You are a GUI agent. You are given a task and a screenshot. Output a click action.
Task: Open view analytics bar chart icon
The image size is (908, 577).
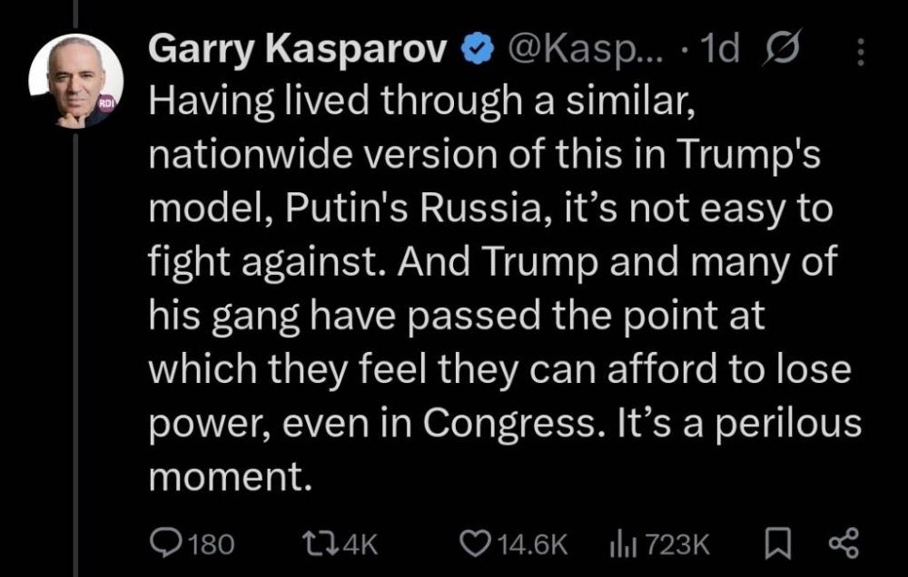click(x=620, y=543)
